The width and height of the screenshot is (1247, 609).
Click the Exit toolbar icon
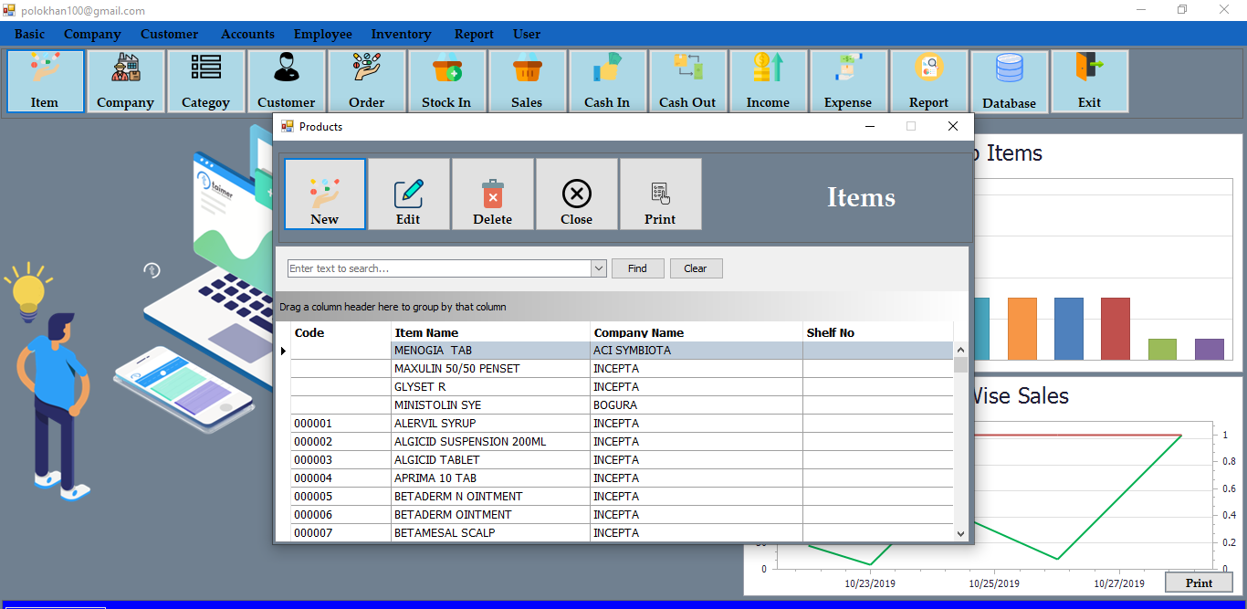click(1089, 81)
